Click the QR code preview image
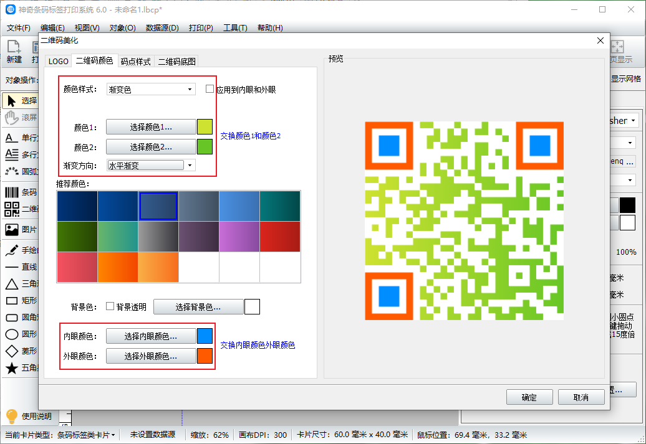646x444 pixels. (465, 221)
